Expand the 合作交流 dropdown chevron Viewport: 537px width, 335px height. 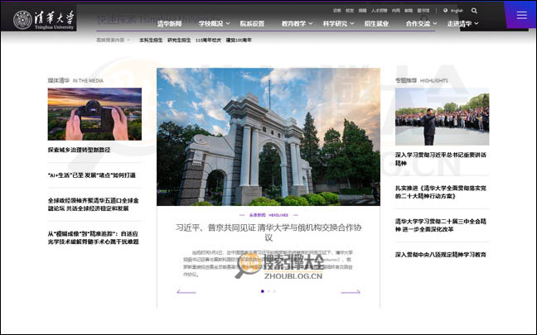pos(435,24)
